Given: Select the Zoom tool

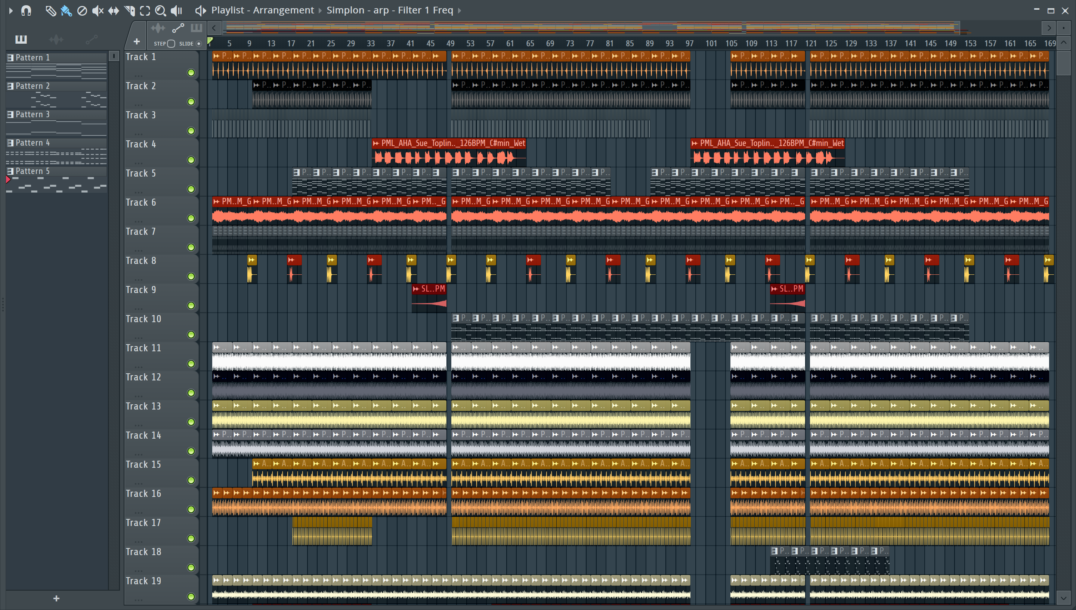Looking at the screenshot, I should (x=160, y=10).
